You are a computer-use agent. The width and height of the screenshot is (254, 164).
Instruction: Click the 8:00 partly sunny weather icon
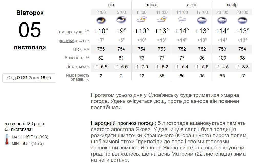pos(142,20)
